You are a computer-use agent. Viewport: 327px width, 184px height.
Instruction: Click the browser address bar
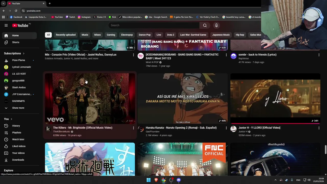pos(141,11)
